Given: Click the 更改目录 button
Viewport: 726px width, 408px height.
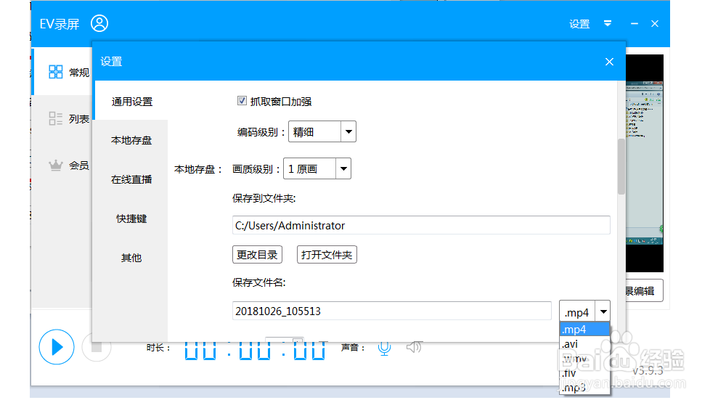Looking at the screenshot, I should click(x=257, y=255).
